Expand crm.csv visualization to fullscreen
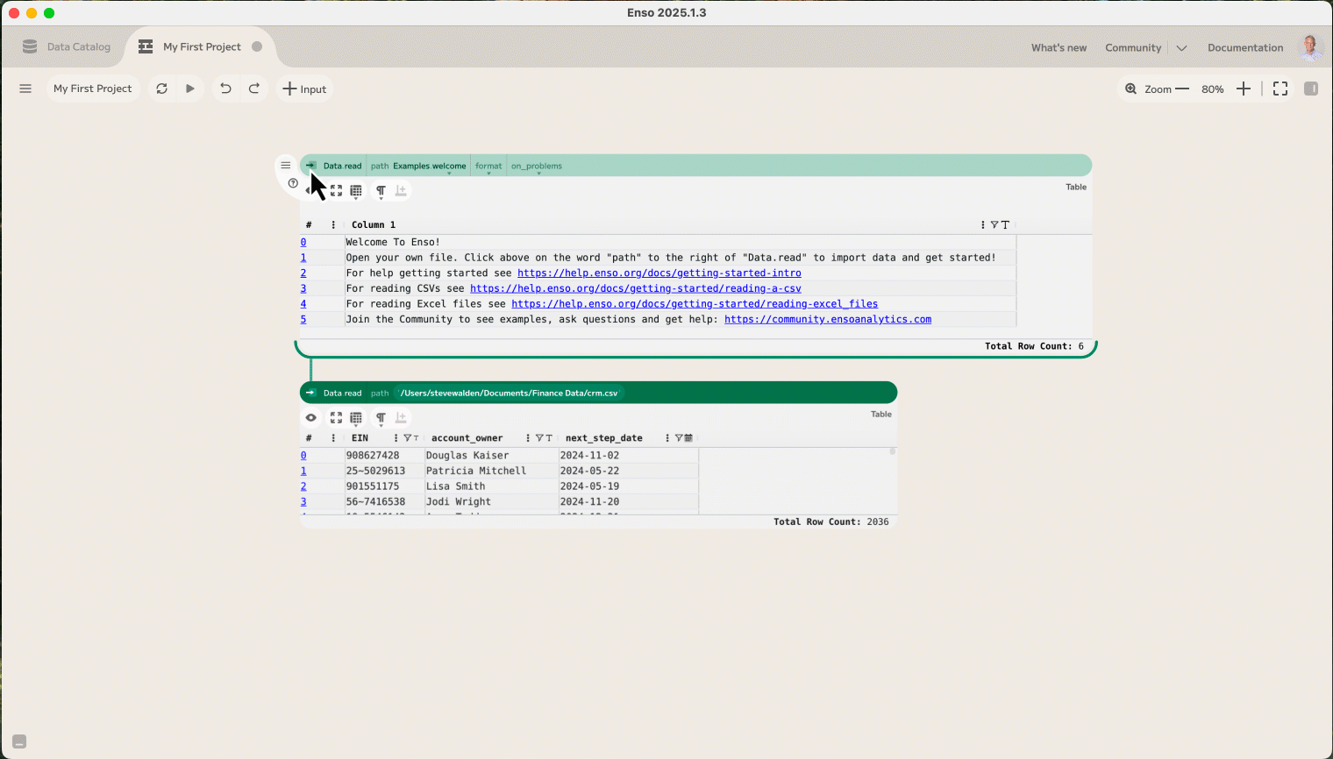Image resolution: width=1333 pixels, height=759 pixels. (336, 418)
